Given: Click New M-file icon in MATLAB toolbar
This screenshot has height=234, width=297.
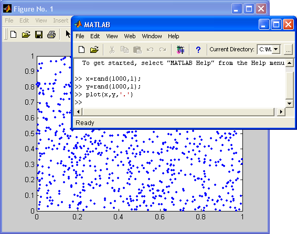Looking at the screenshot, I should click(x=82, y=50).
